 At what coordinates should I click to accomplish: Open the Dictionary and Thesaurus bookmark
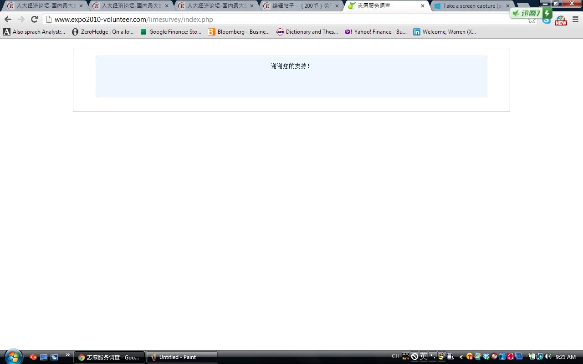pyautogui.click(x=307, y=32)
